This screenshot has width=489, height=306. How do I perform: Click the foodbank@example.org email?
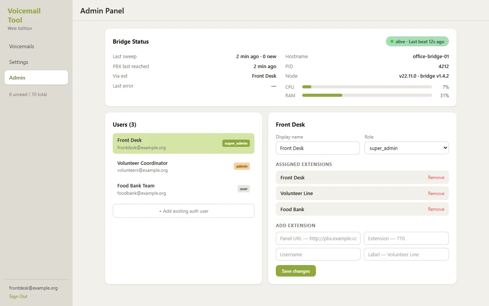click(142, 193)
